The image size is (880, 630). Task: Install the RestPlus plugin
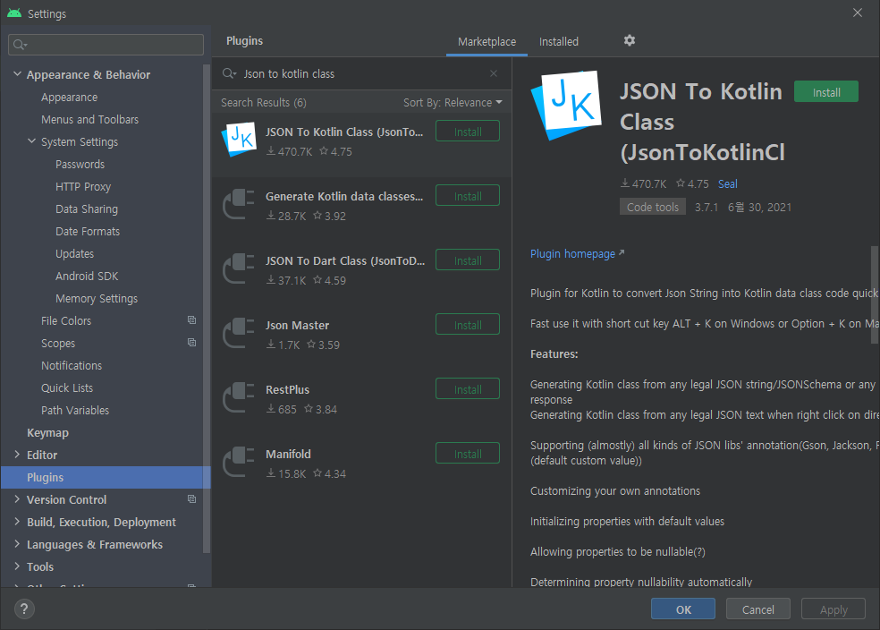pyautogui.click(x=468, y=389)
